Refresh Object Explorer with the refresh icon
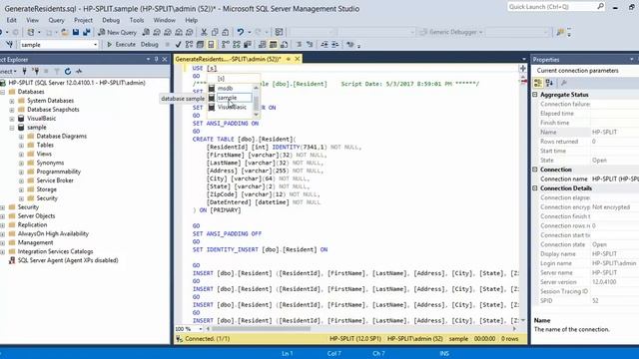The image size is (639, 359). click(x=68, y=71)
